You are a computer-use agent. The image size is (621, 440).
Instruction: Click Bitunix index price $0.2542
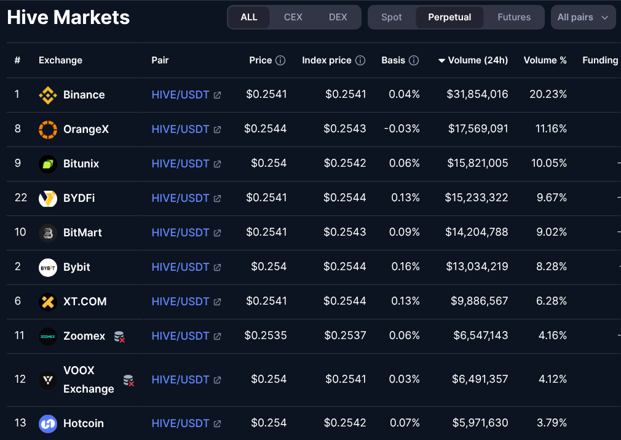[345, 163]
